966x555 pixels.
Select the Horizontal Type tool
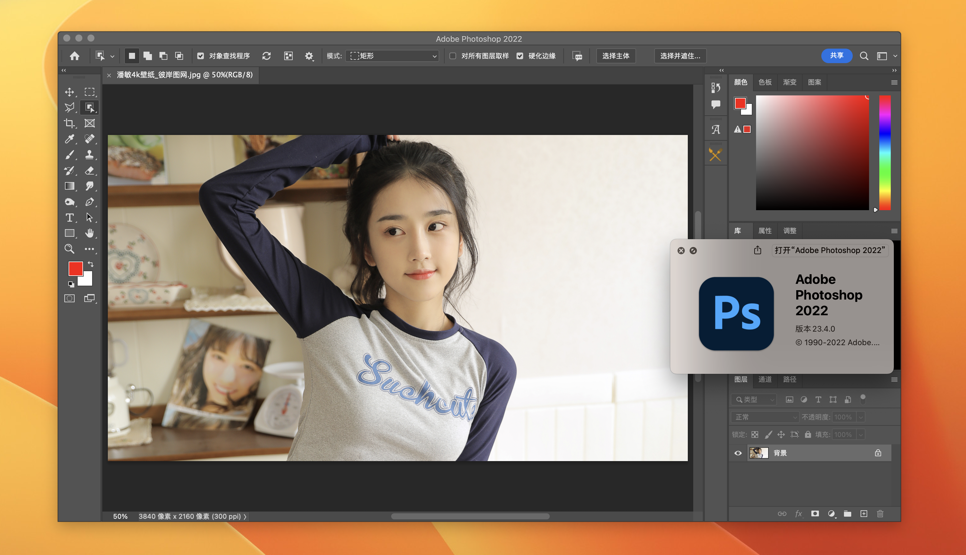69,217
